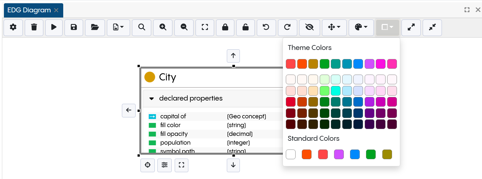Save diagram with floppy disk icon
This screenshot has width=482, height=179.
point(74,27)
